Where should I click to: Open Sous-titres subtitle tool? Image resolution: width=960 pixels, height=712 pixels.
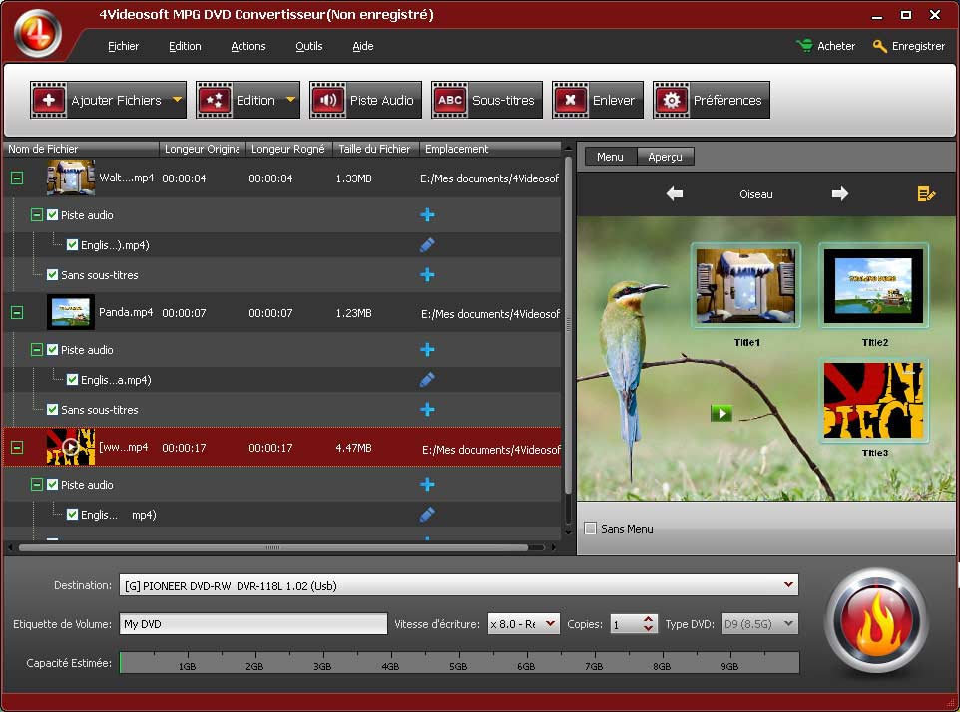487,100
